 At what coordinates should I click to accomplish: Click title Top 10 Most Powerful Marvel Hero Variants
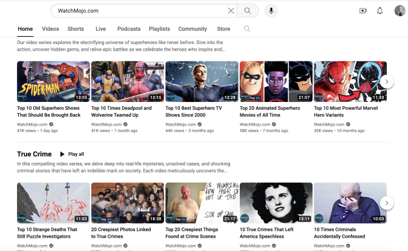346,112
